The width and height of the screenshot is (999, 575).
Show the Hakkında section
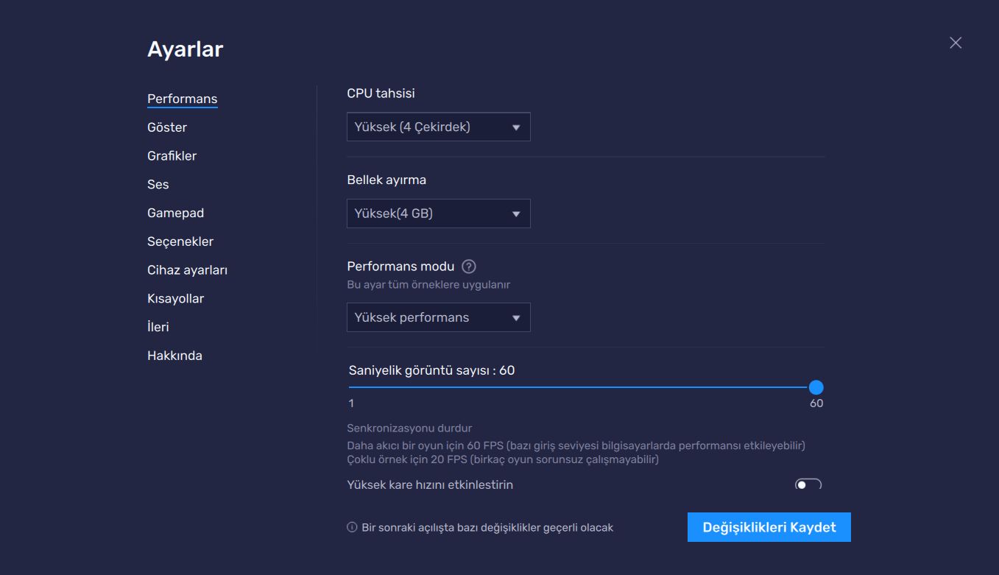[174, 356]
